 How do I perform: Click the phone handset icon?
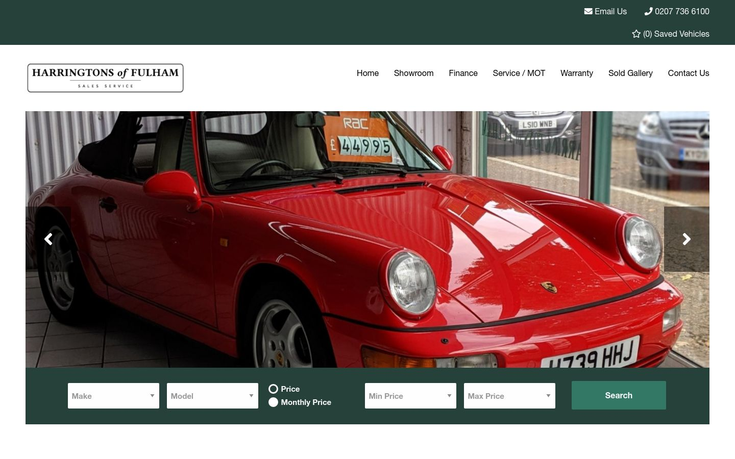point(648,11)
